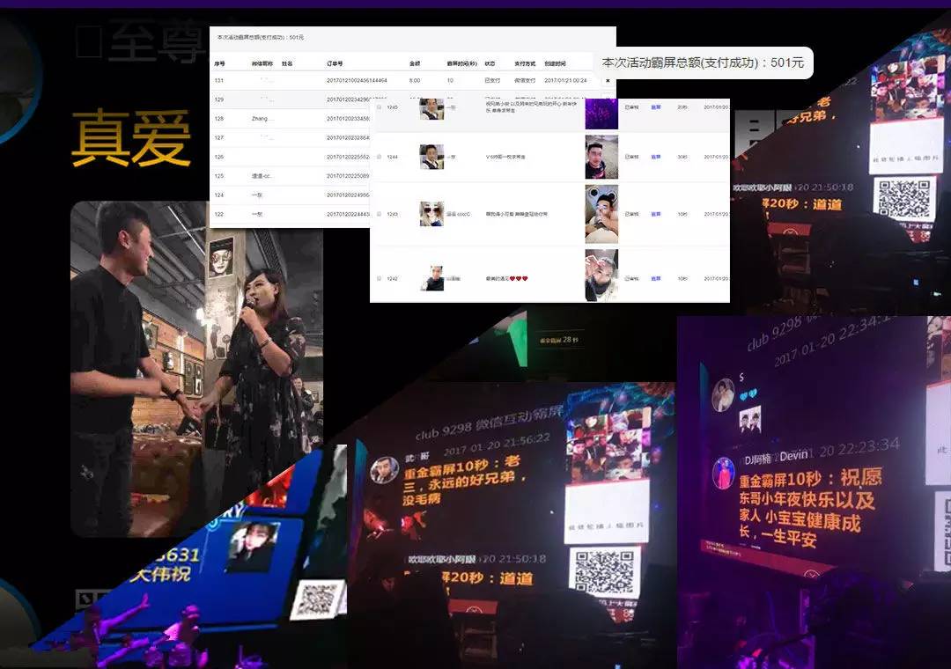The width and height of the screenshot is (951, 669).
Task: Click the user avatar in row 1242
Action: 431,278
